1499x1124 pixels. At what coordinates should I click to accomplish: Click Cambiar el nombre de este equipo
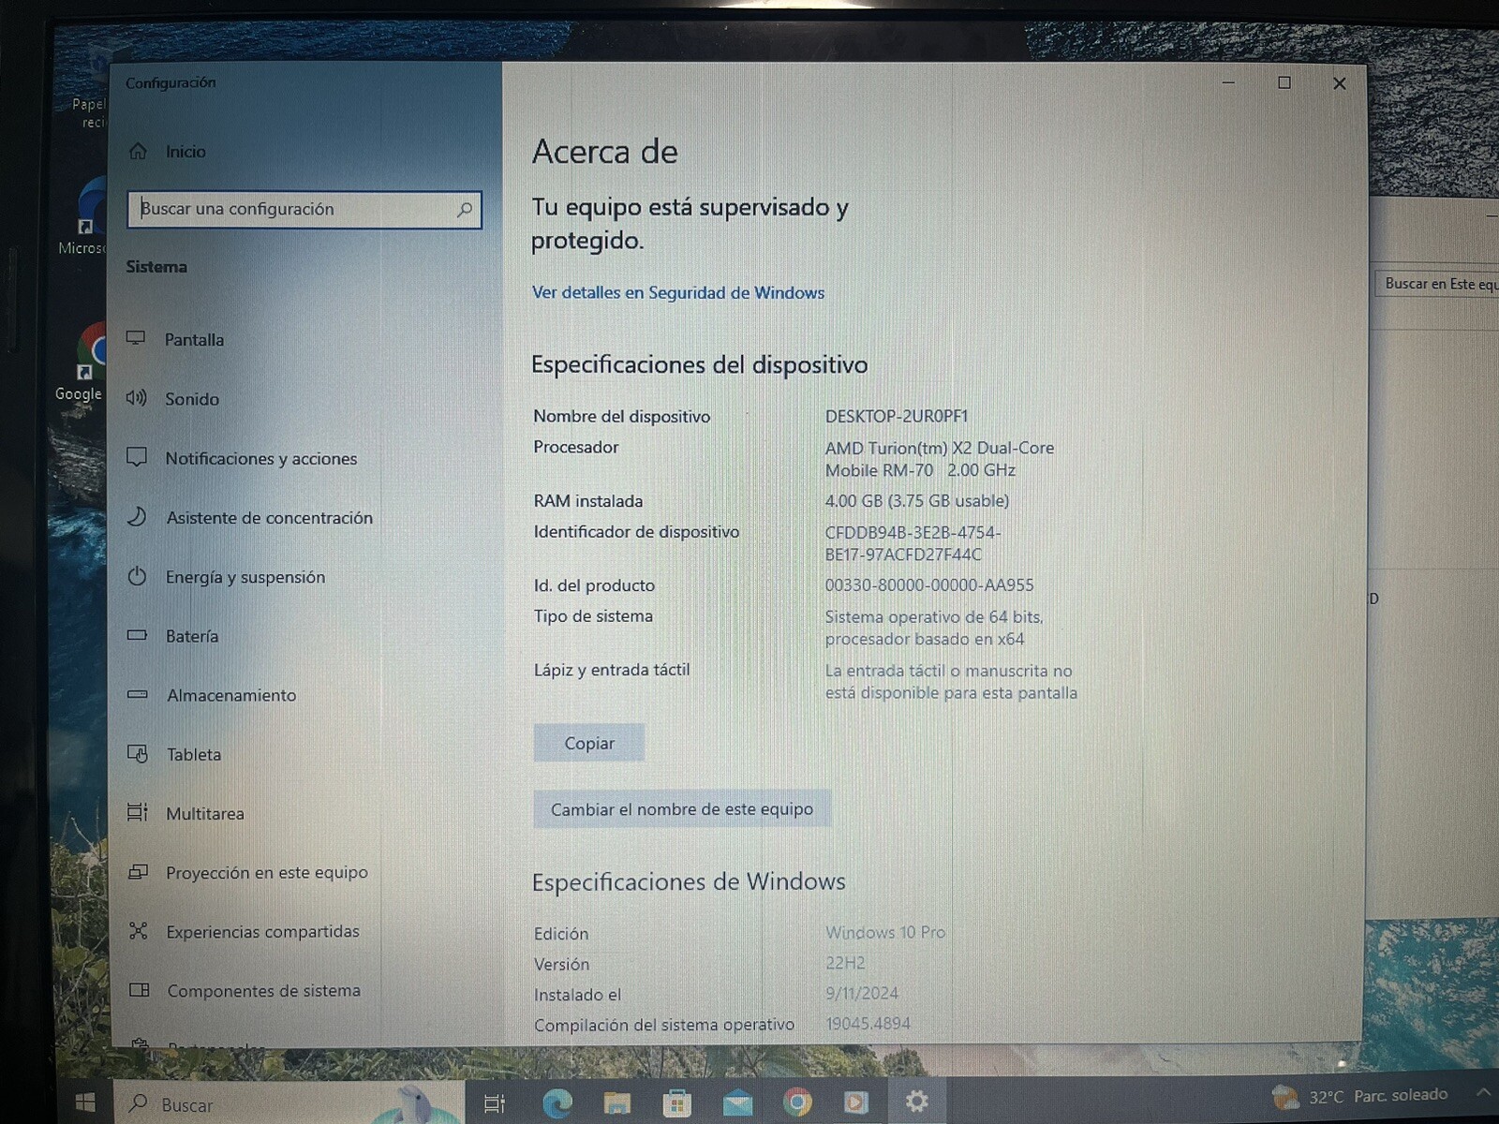point(682,809)
